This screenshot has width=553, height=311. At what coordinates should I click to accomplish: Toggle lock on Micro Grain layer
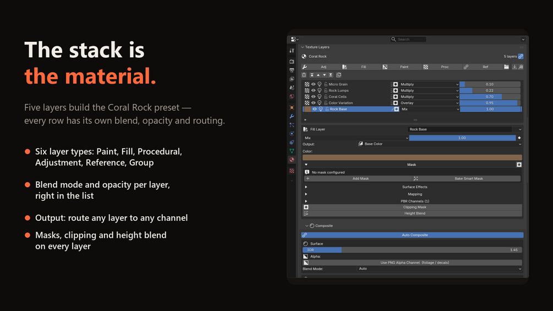tap(326, 84)
